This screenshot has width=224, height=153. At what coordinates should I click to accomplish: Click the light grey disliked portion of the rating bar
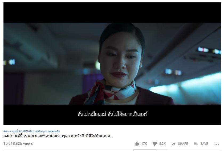tap(162, 150)
